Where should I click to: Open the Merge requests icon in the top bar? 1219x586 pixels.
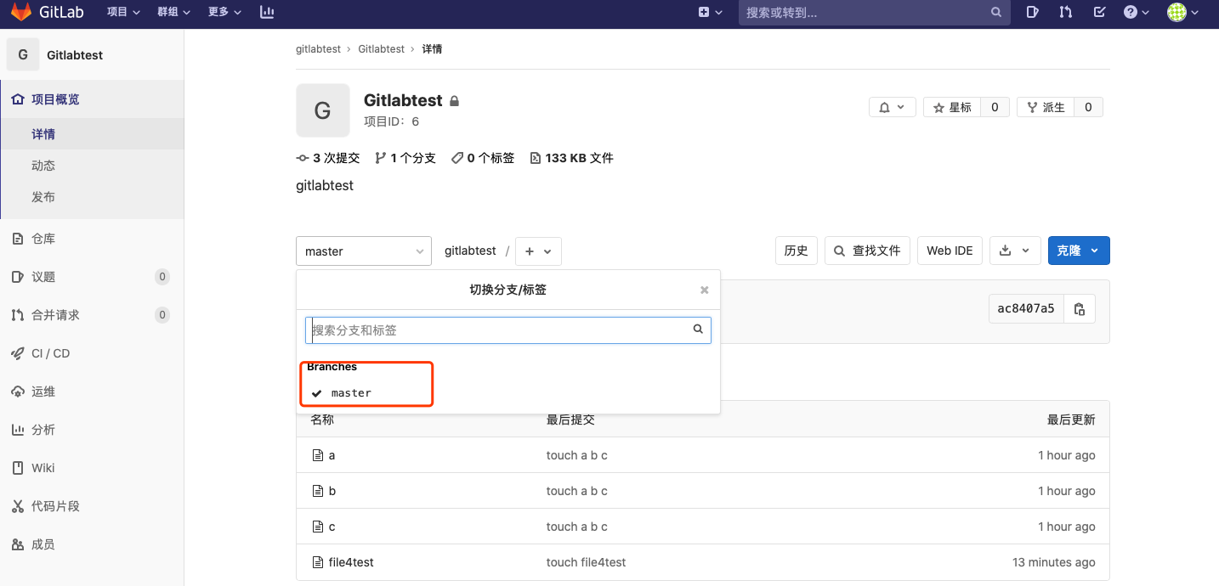(x=1066, y=13)
